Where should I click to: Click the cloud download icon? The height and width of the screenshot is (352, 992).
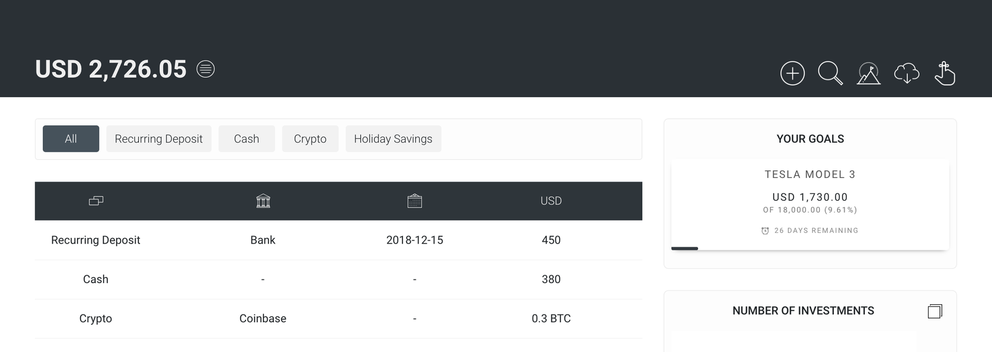[906, 73]
